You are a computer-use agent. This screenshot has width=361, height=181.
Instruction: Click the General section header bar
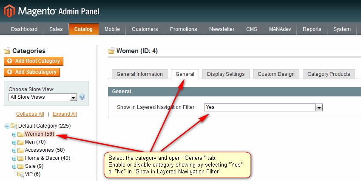click(234, 92)
